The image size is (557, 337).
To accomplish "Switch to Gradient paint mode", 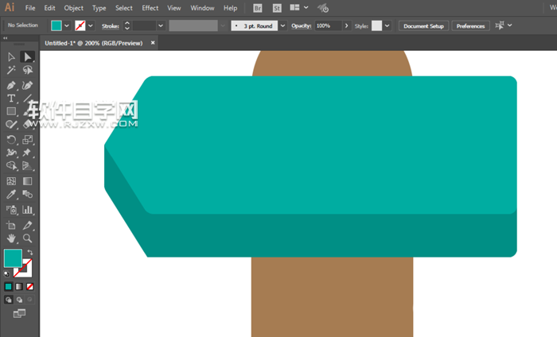I will coord(19,286).
